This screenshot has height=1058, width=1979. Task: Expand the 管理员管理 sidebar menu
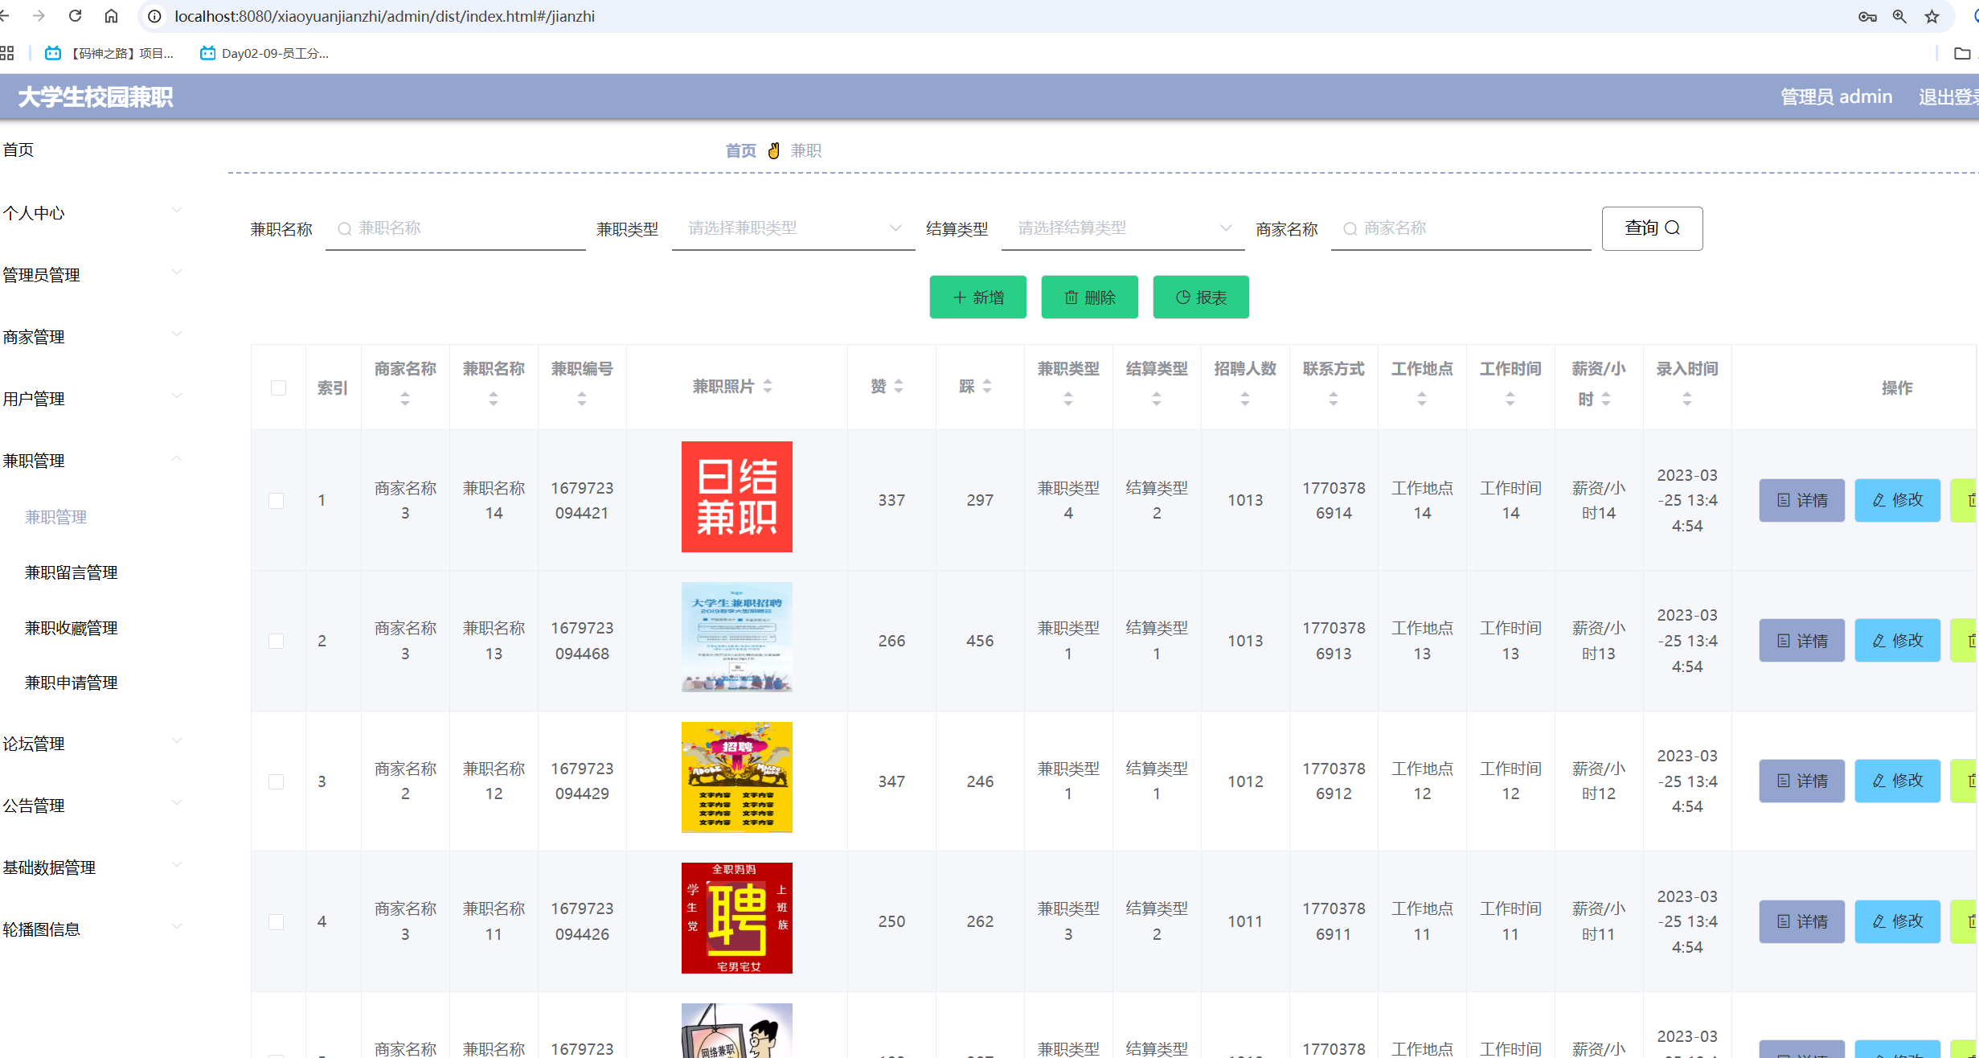(92, 275)
